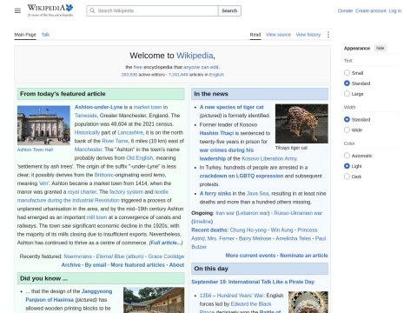This screenshot has height=313, width=417.
Task: Click the Old English link
Action: (140, 158)
